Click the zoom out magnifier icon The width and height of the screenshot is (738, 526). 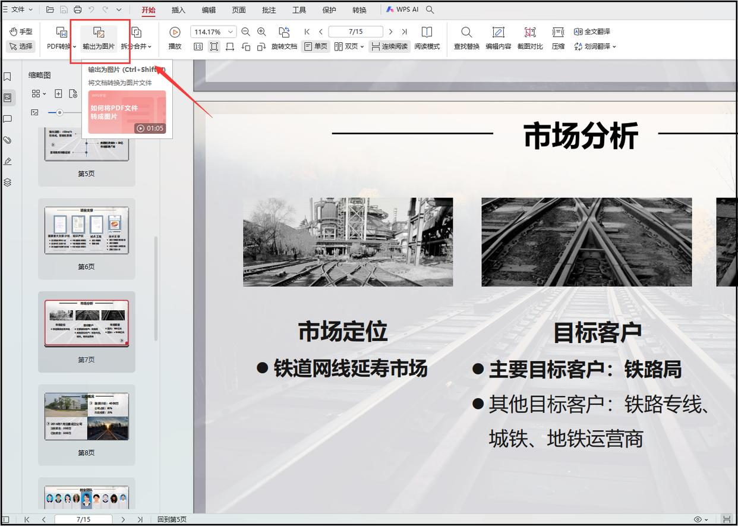click(246, 32)
